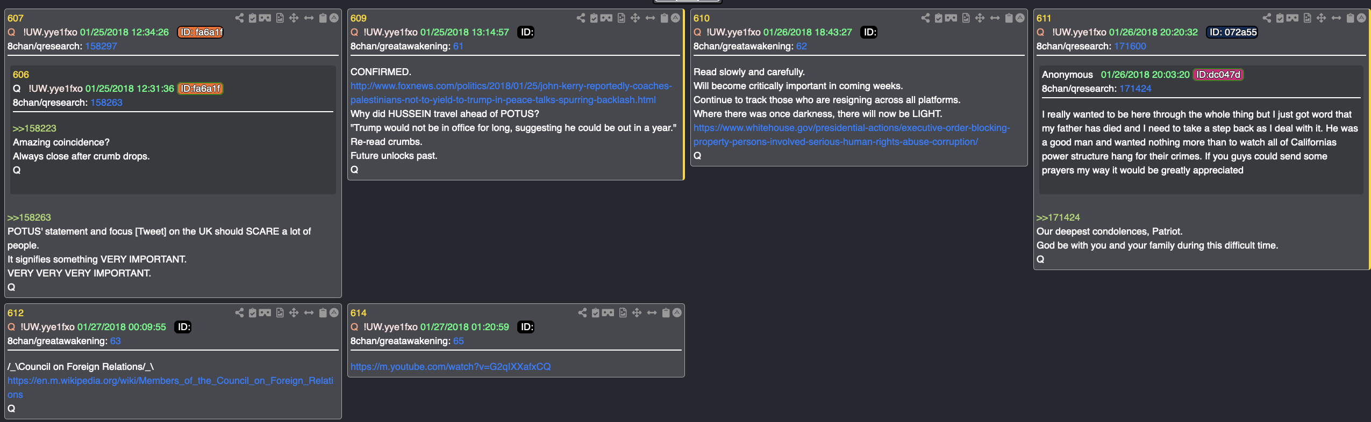The image size is (1371, 422).
Task: Click the 01/26/2018 20:20:32 timestamp
Action: (1153, 32)
